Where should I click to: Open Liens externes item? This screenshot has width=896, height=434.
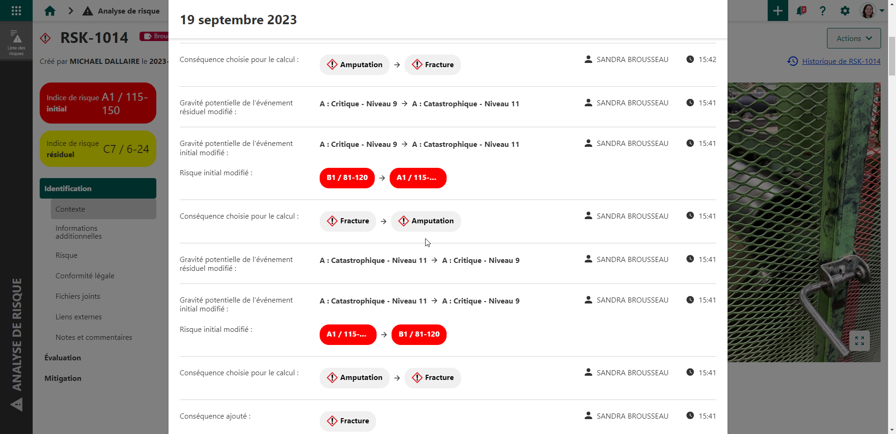(x=104, y=317)
